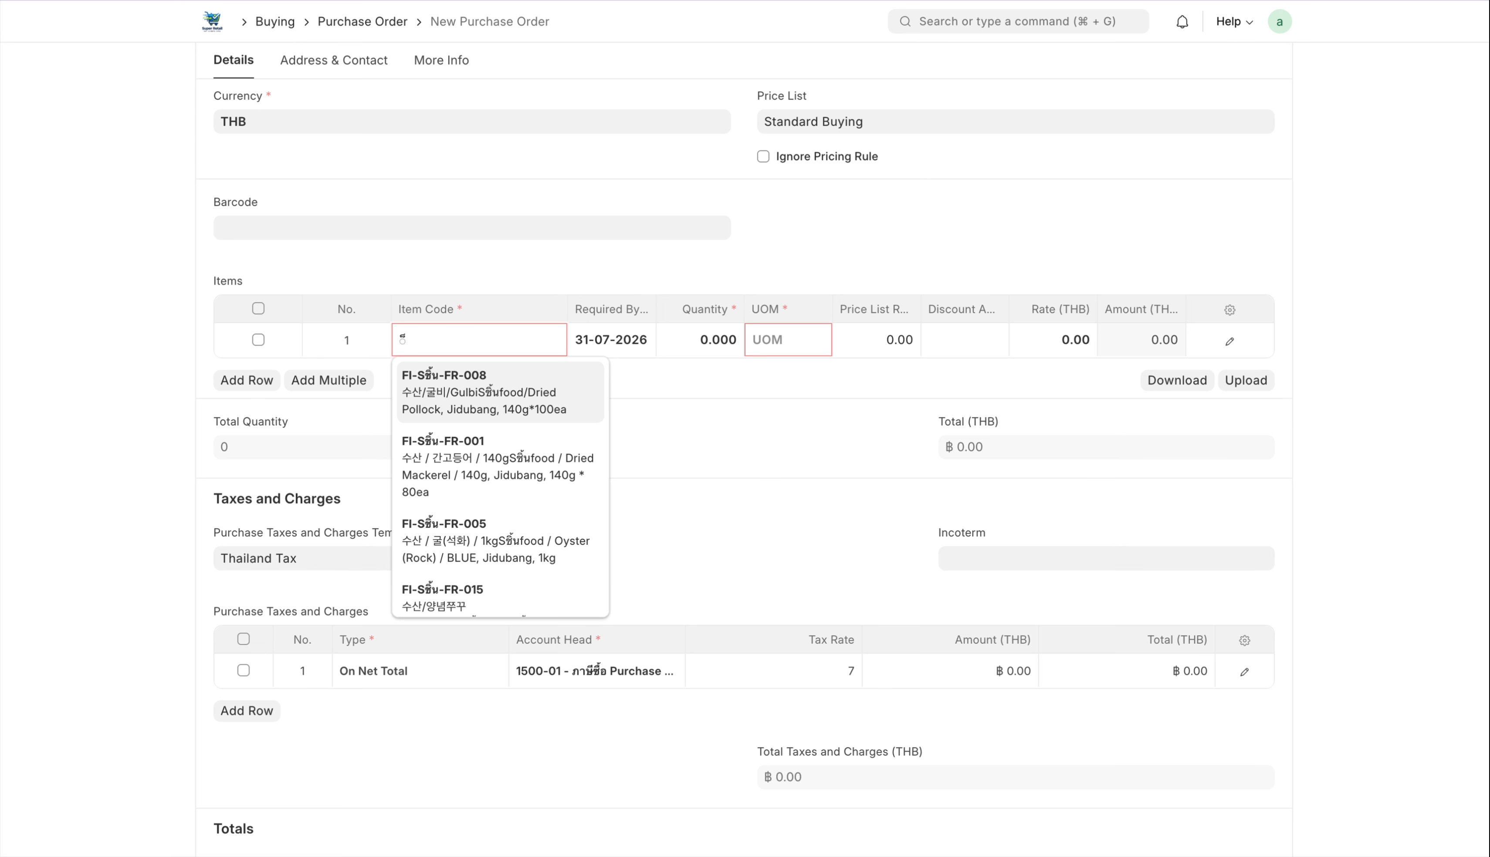Open the user avatar menu
The image size is (1490, 857).
[x=1279, y=22]
